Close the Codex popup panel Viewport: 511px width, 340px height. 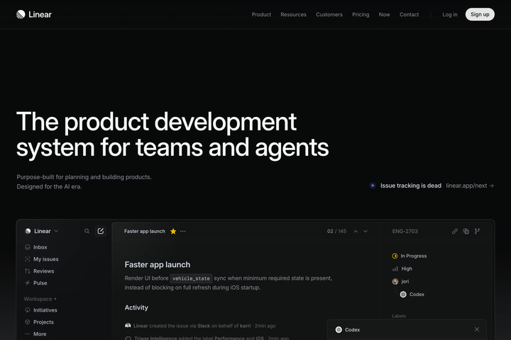[x=477, y=329]
